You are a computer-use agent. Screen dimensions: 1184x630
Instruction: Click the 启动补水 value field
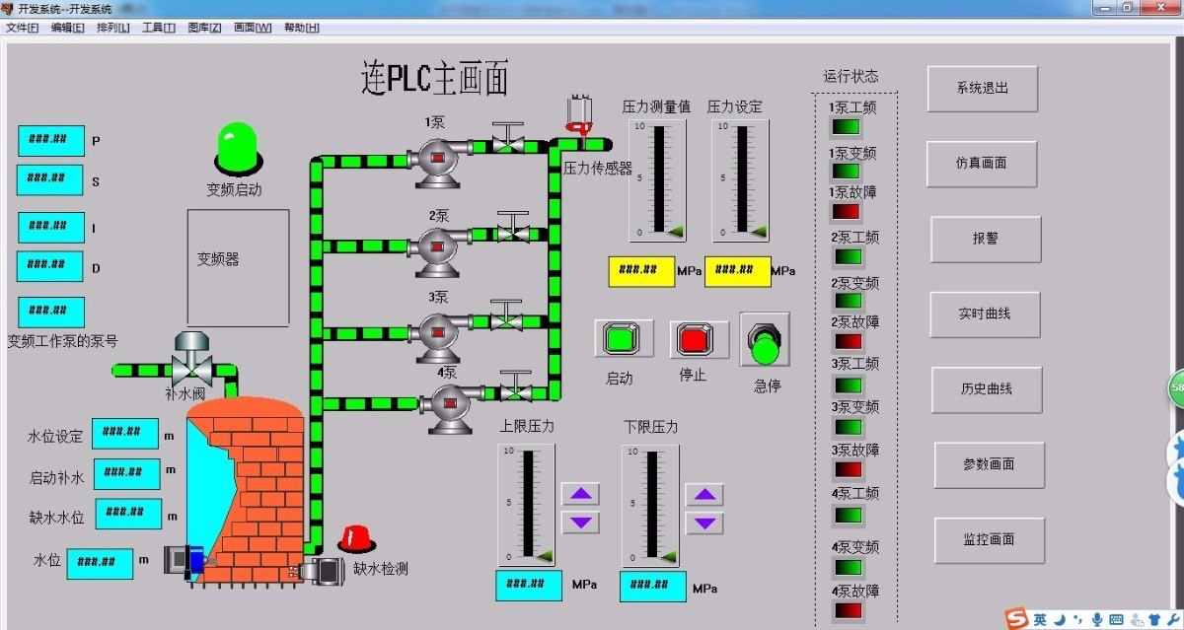coord(127,474)
